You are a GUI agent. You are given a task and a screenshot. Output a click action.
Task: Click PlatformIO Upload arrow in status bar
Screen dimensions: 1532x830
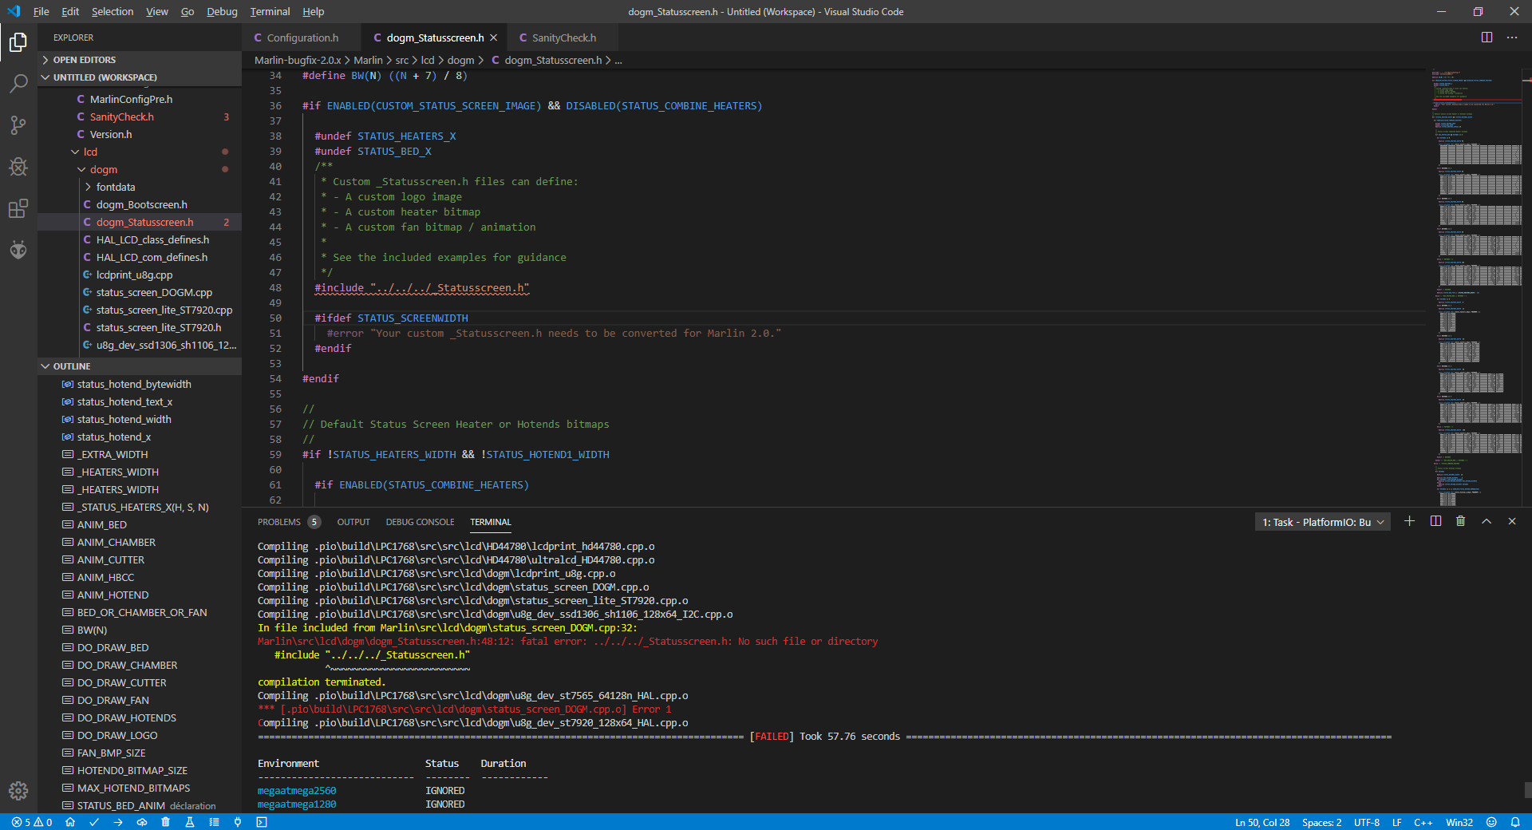118,822
